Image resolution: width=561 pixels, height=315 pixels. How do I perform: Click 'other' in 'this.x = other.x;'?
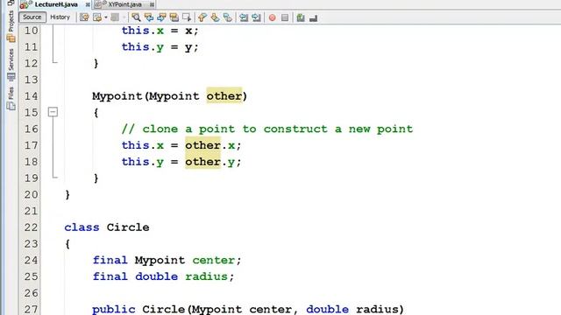click(x=202, y=145)
